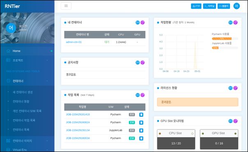Viewport: 248px width, 152px height.
Task: Click the user avatar in top-right corner
Action: (237, 6)
